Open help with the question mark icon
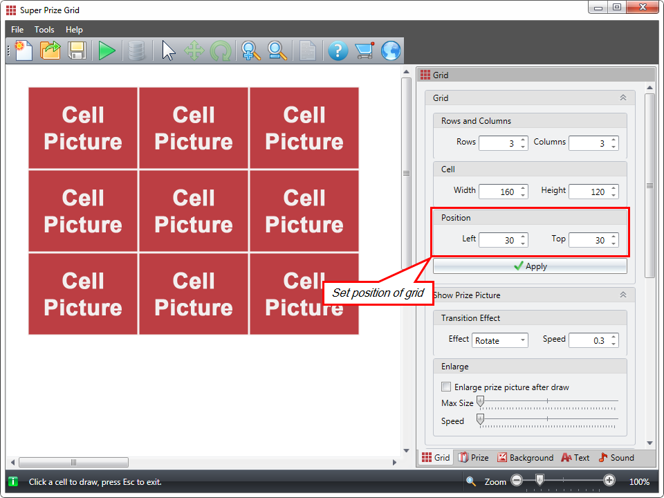 tap(338, 50)
